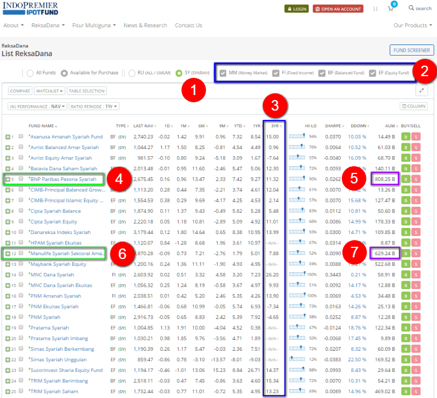Click the green Buy button for TRIM Syariah Saham
This screenshot has height=398, width=437.
(406, 391)
